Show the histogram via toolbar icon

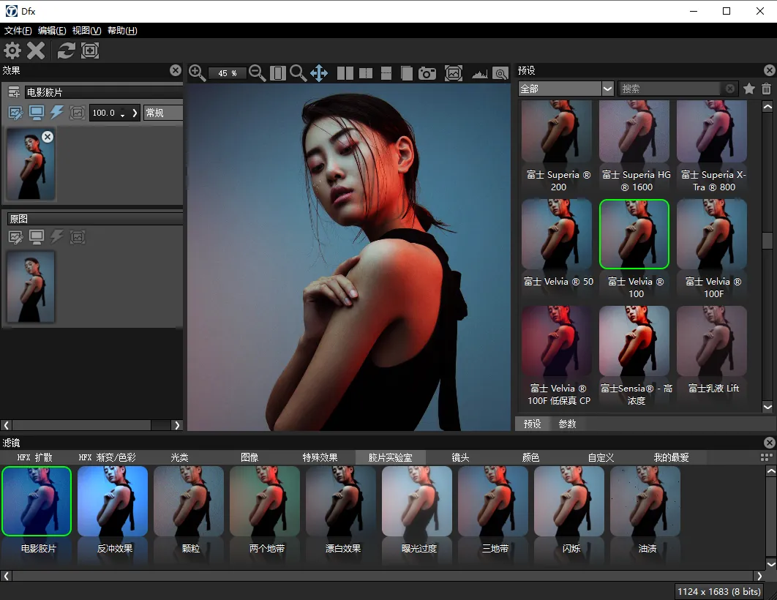coord(479,73)
